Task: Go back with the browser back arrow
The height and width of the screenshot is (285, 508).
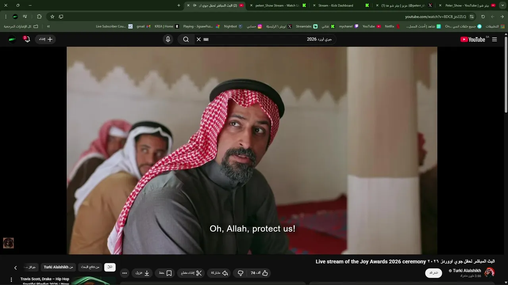Action: pos(502,17)
